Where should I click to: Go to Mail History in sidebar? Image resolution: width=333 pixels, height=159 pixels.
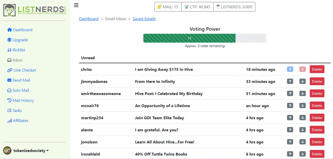[21, 100]
